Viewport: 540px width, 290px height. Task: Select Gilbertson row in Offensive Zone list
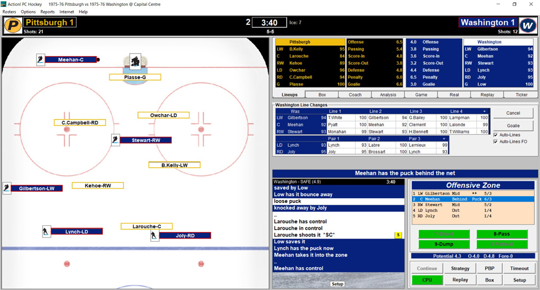[473, 194]
